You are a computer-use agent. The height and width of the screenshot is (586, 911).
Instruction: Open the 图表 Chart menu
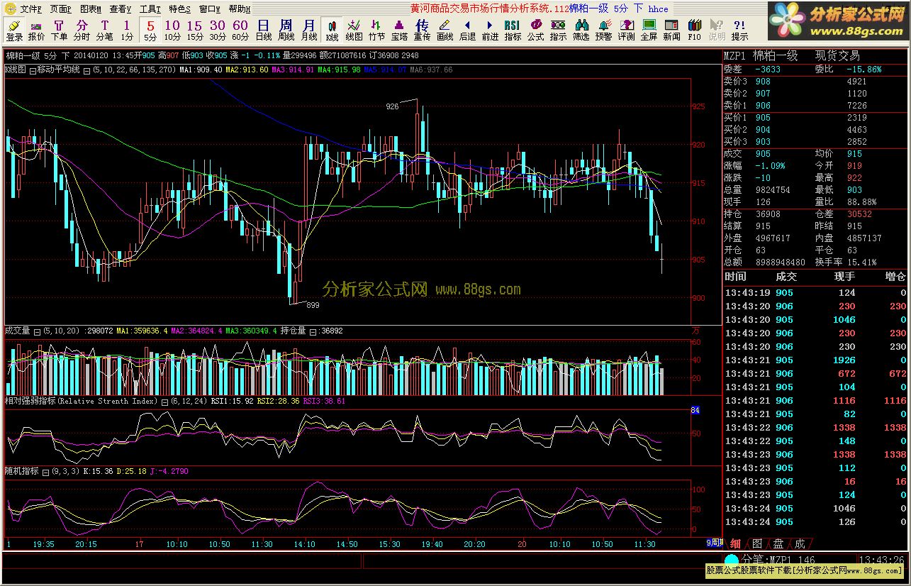point(90,9)
